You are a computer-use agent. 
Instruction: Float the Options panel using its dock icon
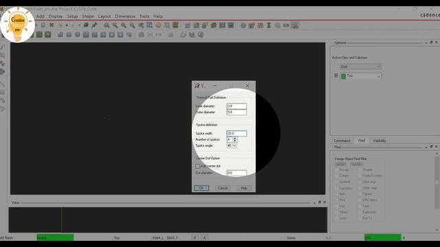431,43
